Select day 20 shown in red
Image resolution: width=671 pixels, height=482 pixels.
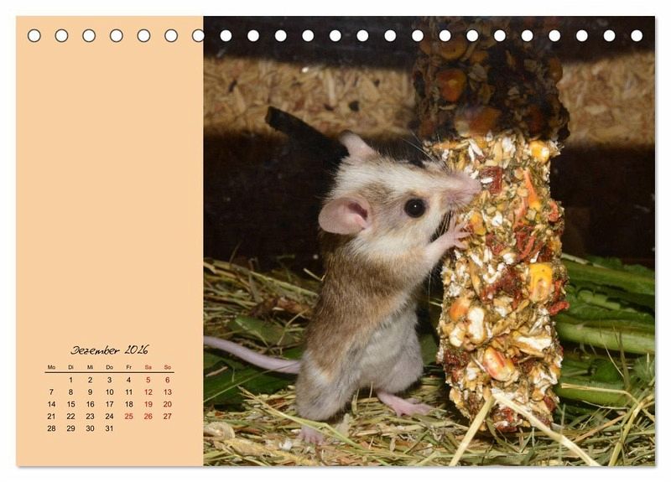[x=167, y=404]
